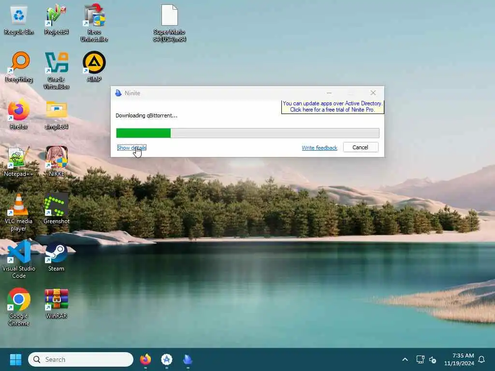Viewport: 495px width, 371px height.
Task: Select the Revo Uninstaller shortcut
Action: 94,23
